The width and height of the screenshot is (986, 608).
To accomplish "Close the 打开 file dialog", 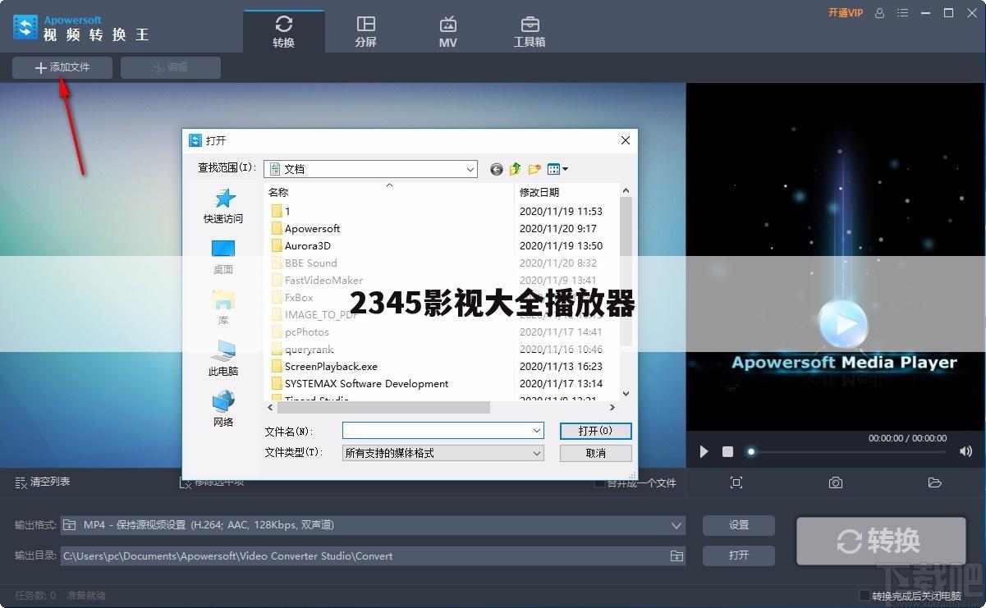I will click(625, 140).
